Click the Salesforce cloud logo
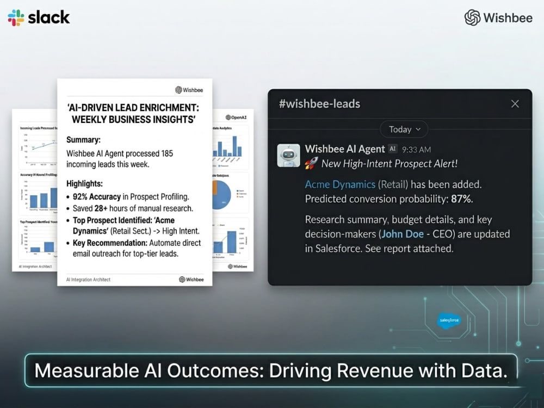The width and height of the screenshot is (544, 408). click(449, 320)
